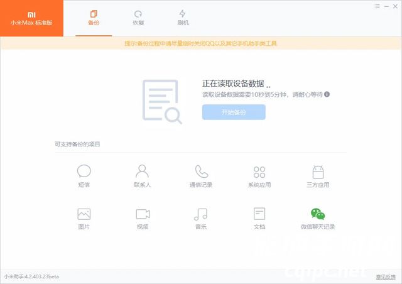This screenshot has width=402, height=284.
Task: Select the 系统应用 system apps icon
Action: pos(259,172)
